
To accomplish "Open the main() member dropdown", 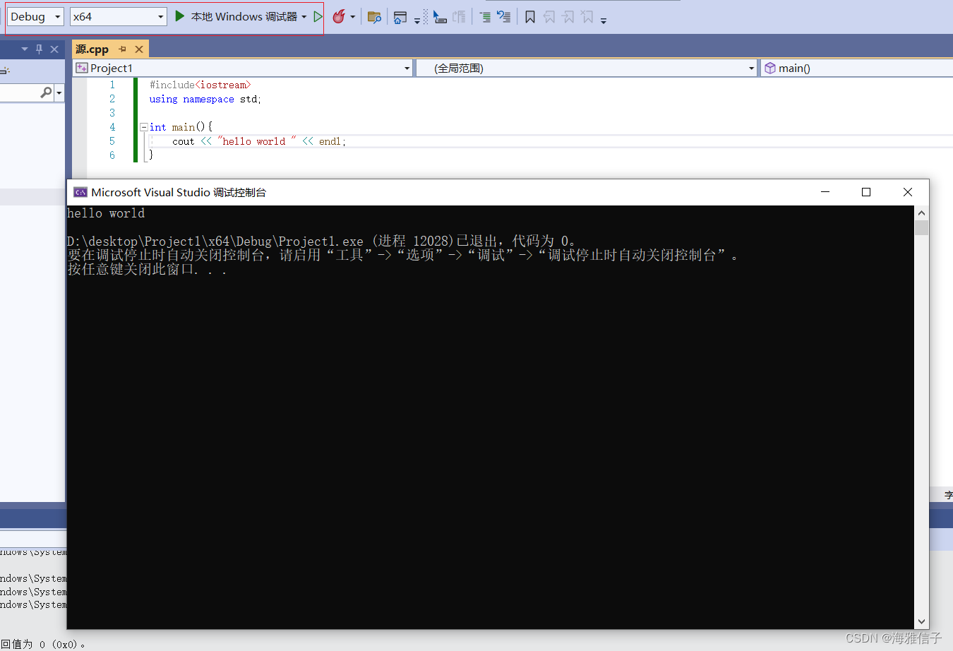I will tap(857, 68).
